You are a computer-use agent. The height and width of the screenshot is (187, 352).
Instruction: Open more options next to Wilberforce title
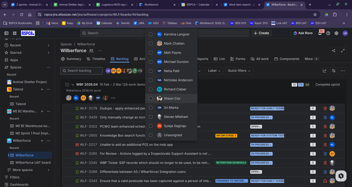point(100,50)
